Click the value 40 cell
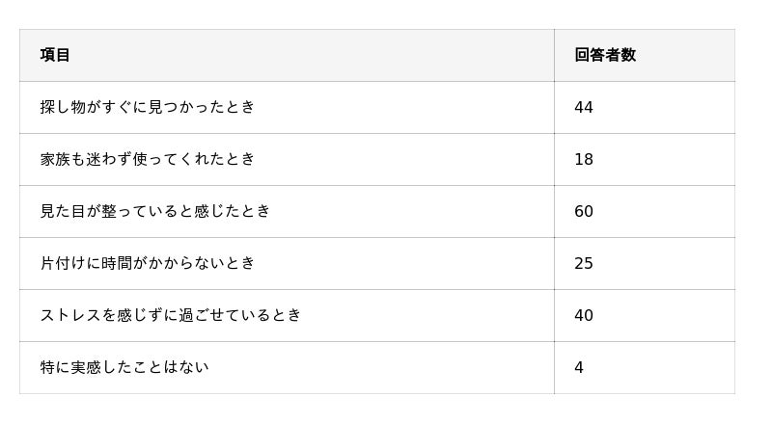Image resolution: width=772 pixels, height=423 pixels. [583, 315]
